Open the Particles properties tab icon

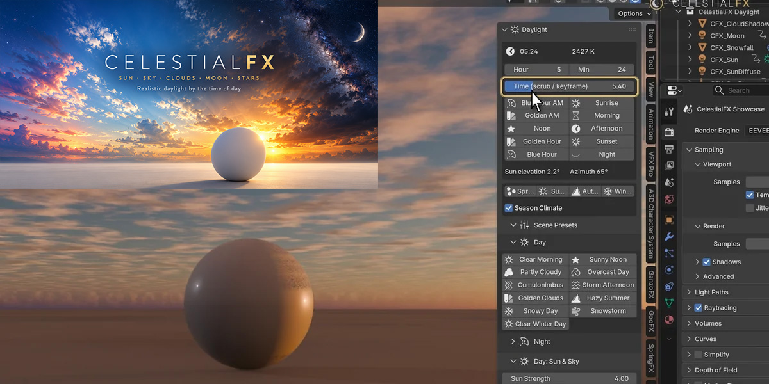(669, 253)
